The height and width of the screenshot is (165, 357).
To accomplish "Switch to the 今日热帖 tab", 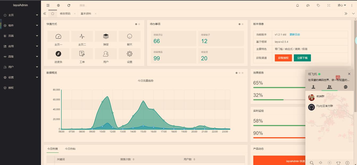I will pos(70,149).
